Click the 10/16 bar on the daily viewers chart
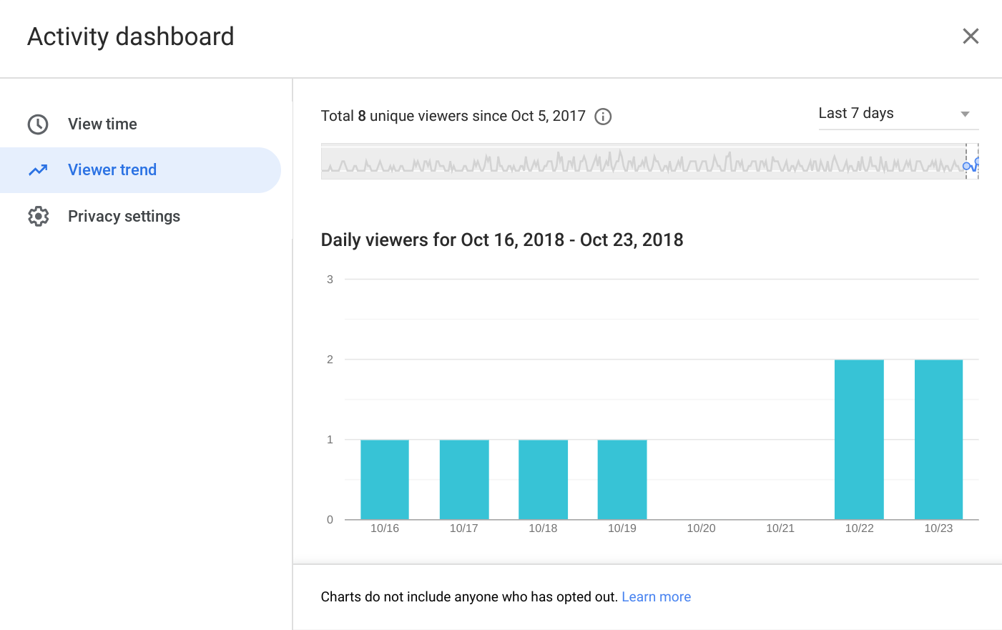The width and height of the screenshot is (1002, 630). [385, 478]
